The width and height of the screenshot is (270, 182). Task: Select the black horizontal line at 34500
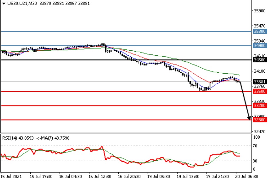[126, 60]
